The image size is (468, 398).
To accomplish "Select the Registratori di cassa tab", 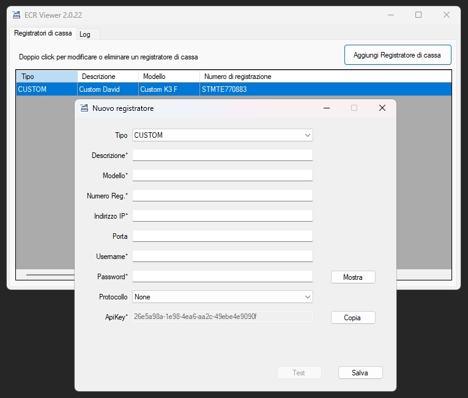I will click(43, 33).
